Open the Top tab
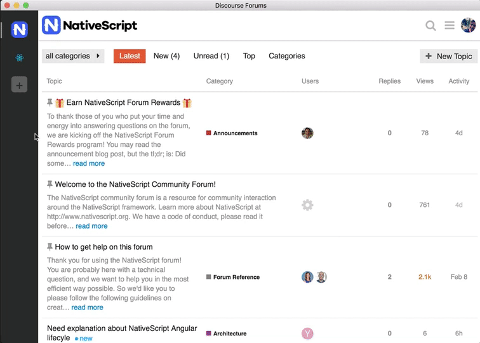The height and width of the screenshot is (343, 480). click(249, 56)
